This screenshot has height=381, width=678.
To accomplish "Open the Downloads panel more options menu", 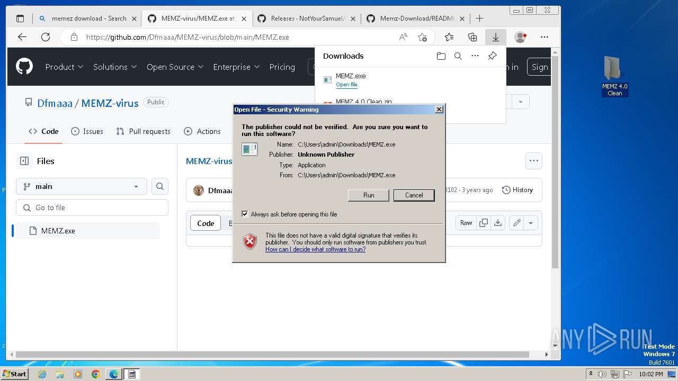I will point(475,56).
